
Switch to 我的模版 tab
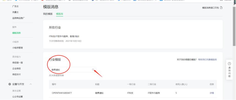click(48, 14)
